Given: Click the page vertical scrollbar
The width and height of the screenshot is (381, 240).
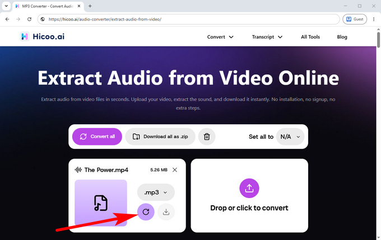Looking at the screenshot, I should coord(378,40).
